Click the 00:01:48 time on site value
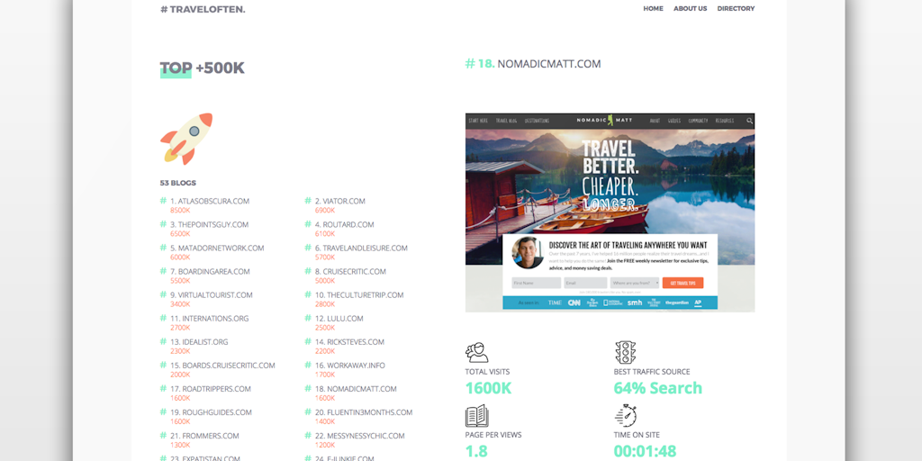Image resolution: width=922 pixels, height=461 pixels. pyautogui.click(x=645, y=451)
